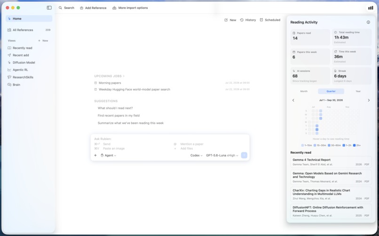Switch activity view to Quarter tab
Screen dimensions: 379x236
click(331, 91)
